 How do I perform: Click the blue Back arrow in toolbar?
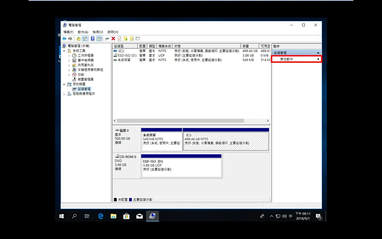point(64,39)
